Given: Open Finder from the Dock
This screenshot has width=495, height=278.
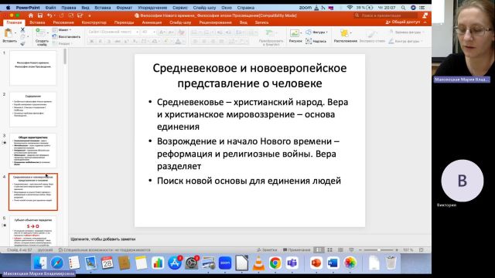Looking at the screenshot, I should [x=40, y=263].
